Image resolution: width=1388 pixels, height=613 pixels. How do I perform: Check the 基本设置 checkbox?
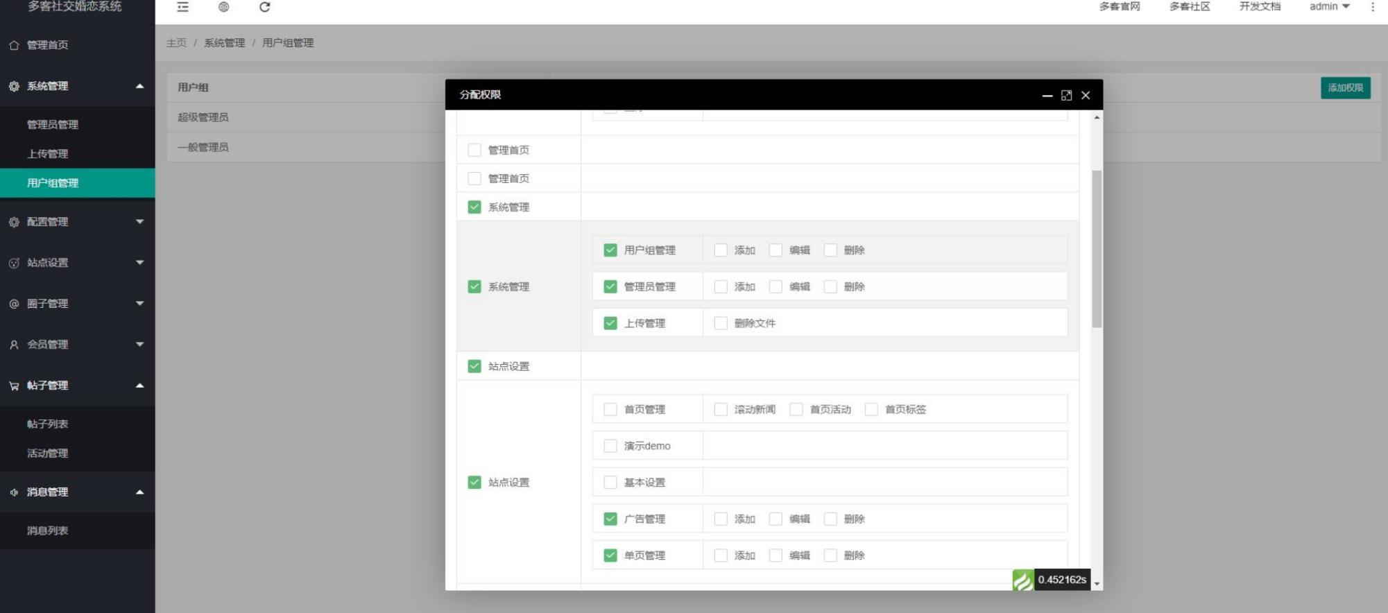click(610, 482)
